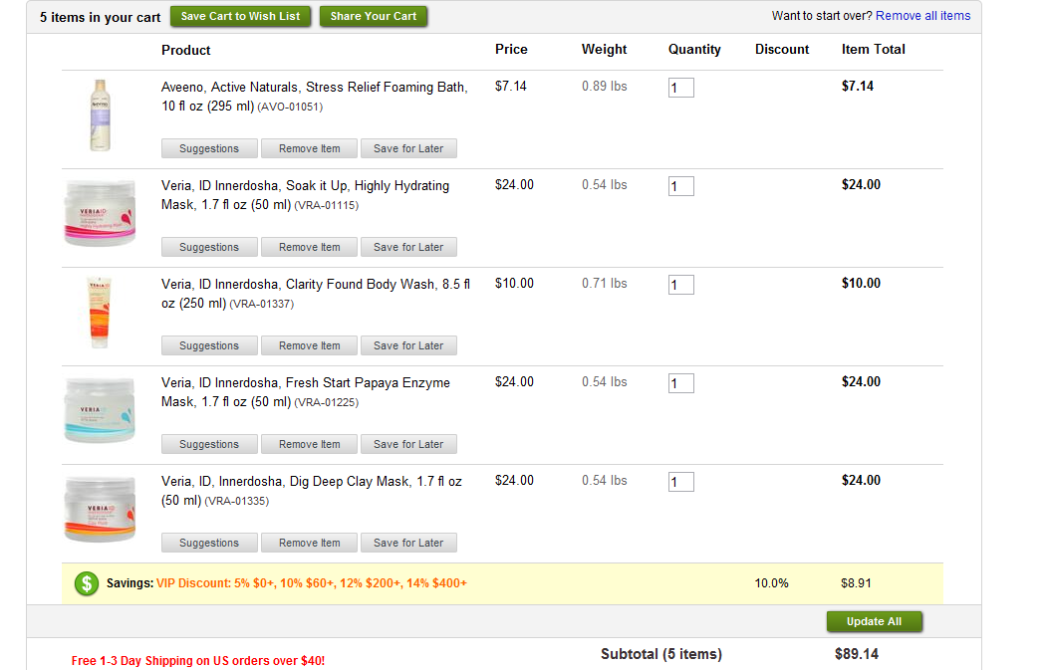Screen dimensions: 1048x670
Task: Save Aveeno Foaming Bath for later
Action: tap(408, 148)
